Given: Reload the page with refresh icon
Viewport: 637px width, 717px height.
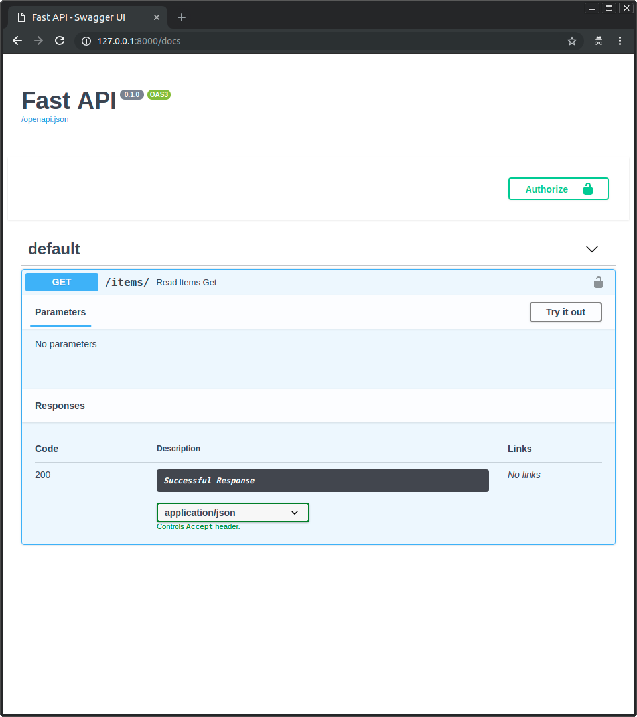Looking at the screenshot, I should click(x=60, y=41).
